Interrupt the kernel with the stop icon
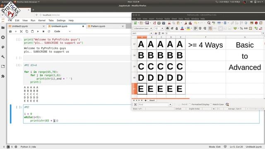The width and height of the screenshot is (265, 149). pos(43,31)
